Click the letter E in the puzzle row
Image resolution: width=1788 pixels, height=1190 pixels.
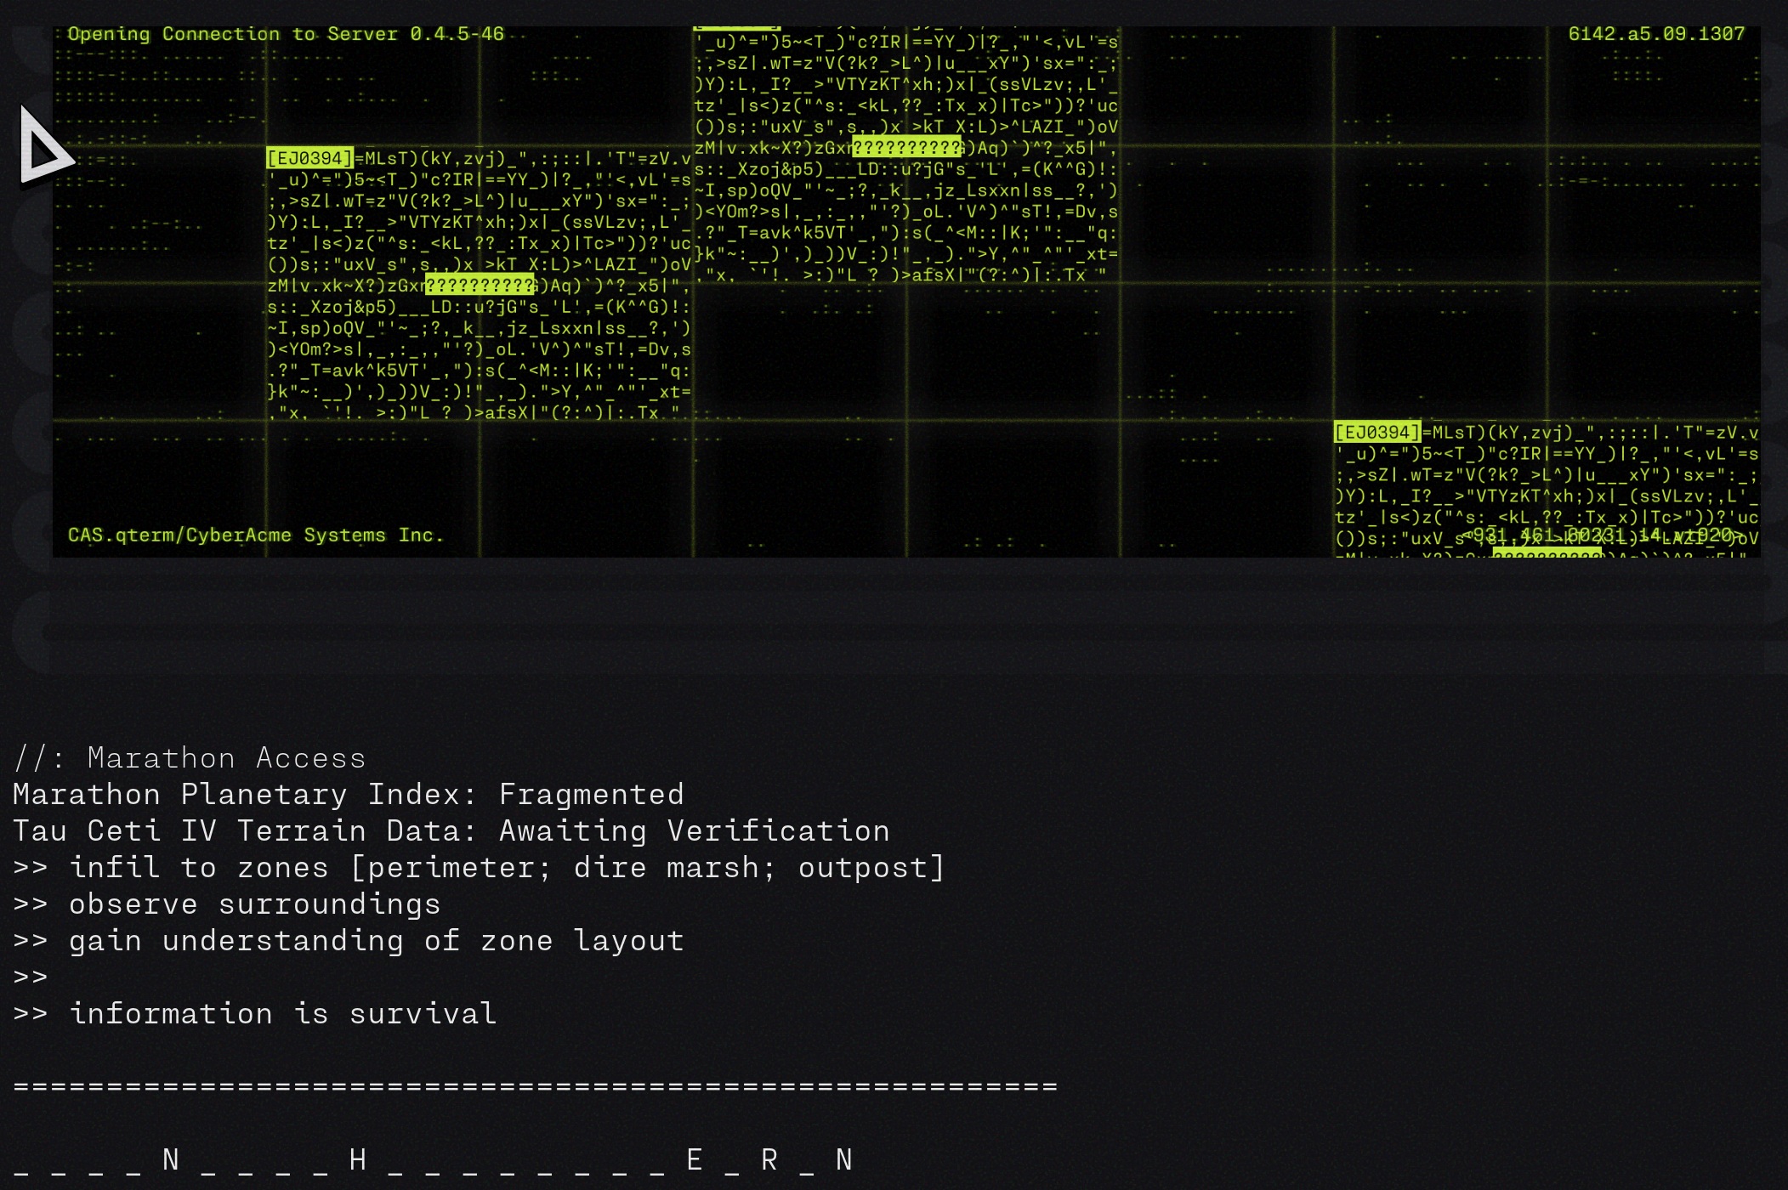click(x=695, y=1159)
